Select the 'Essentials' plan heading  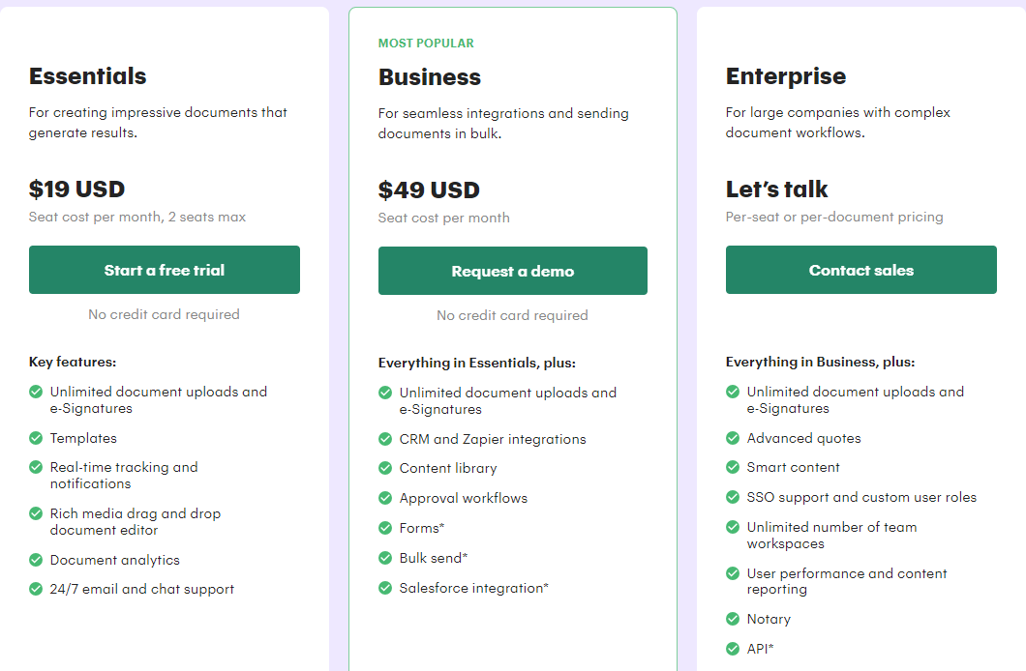tap(87, 75)
